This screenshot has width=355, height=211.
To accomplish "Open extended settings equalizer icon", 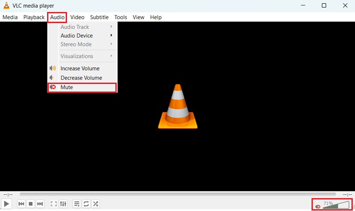I will tap(63, 204).
